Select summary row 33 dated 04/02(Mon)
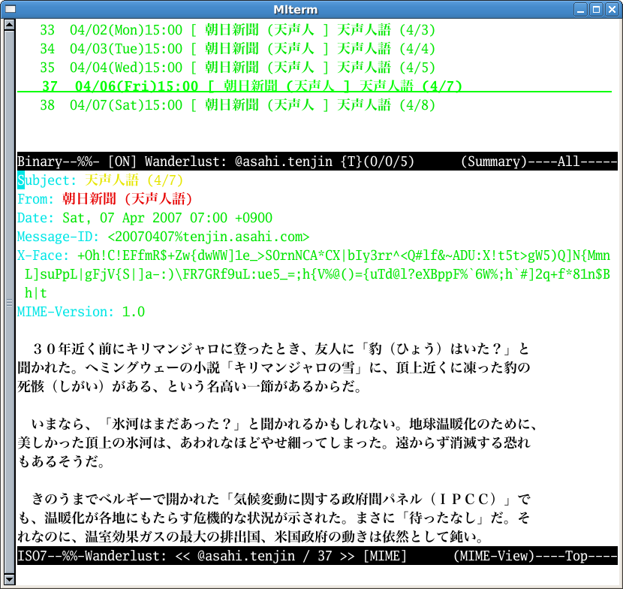623x589 pixels. (x=238, y=30)
